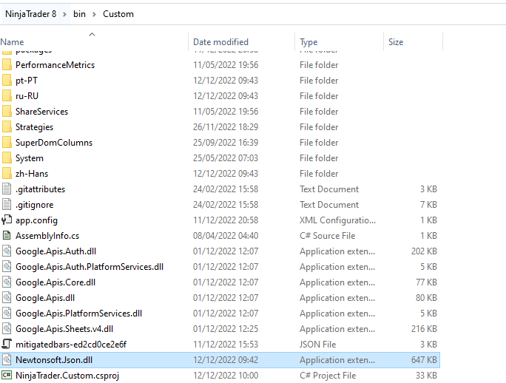Select Google.Apis.Sheets.v4.dll file name

point(64,328)
